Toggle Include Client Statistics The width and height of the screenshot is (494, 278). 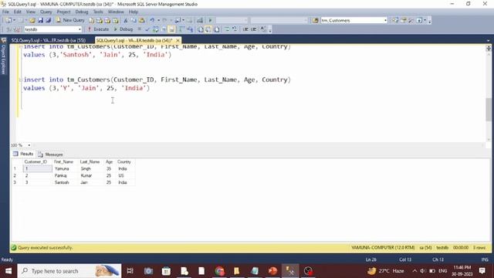(x=190, y=29)
